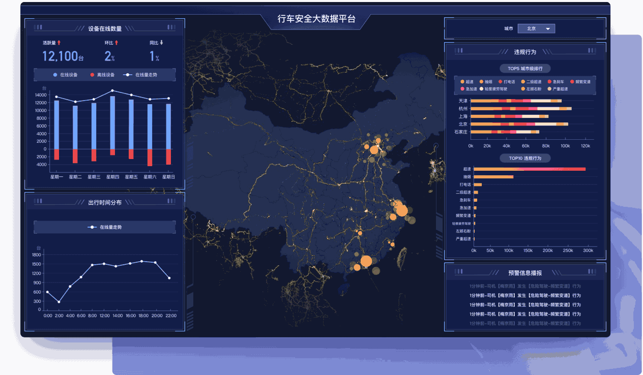Viewport: 643px width, 375px height.
Task: Click the grey down arrow beside 同比
Action: tap(162, 43)
